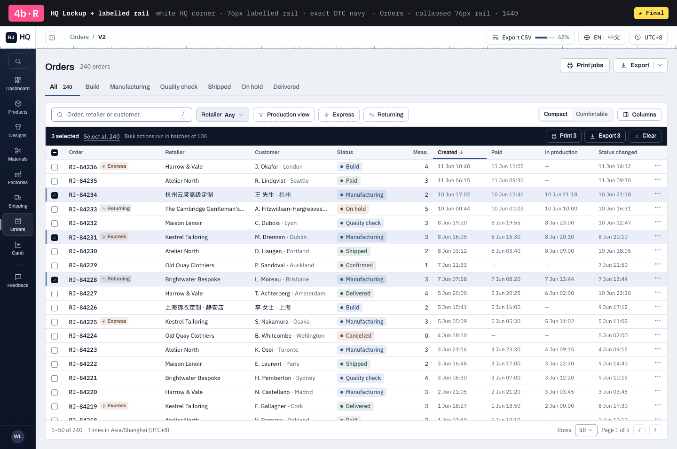Viewport: 677px width, 449px height.
Task: Click the RJ HQ logo
Action: tap(18, 37)
